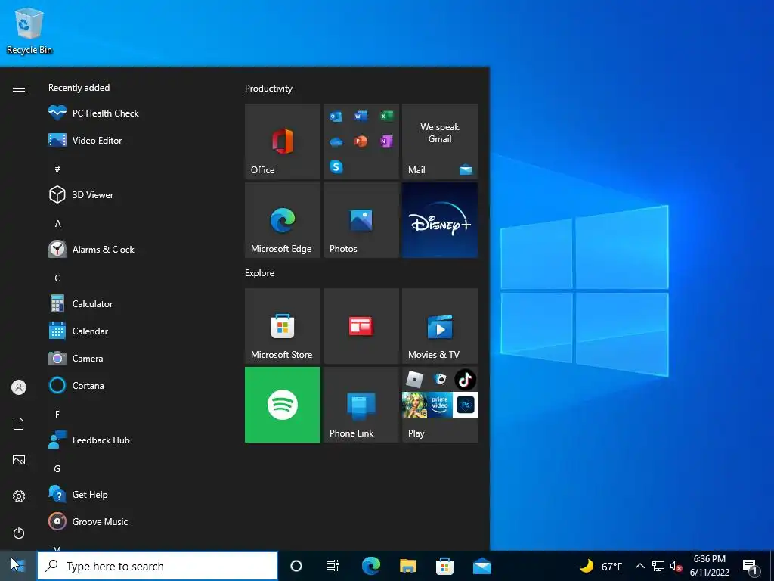Screen dimensions: 774x581
Task: Open OneNote from Office apps tile
Action: tap(386, 141)
